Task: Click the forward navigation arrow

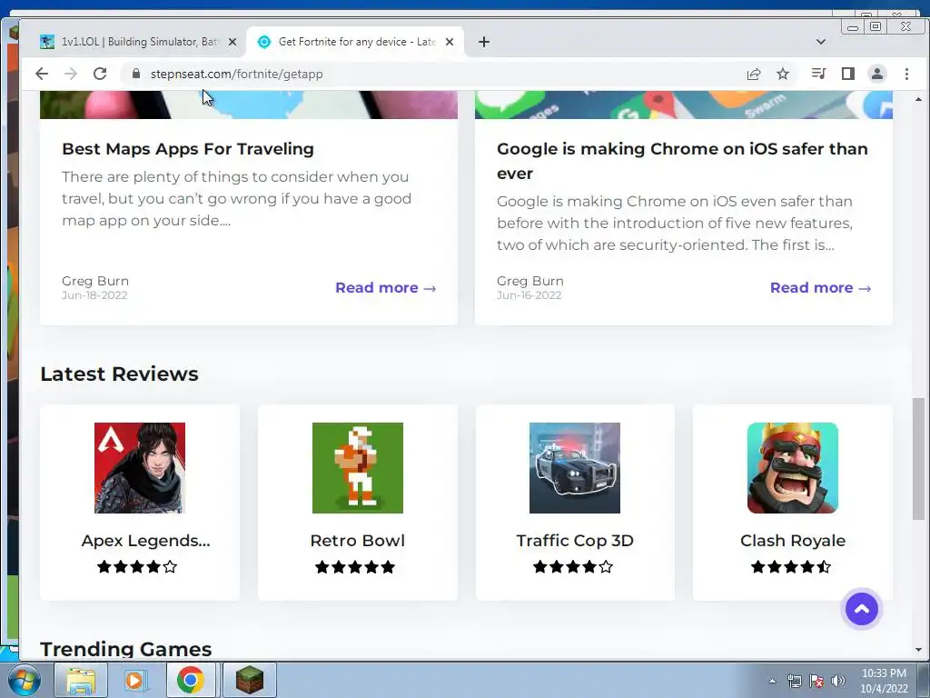Action: [71, 74]
